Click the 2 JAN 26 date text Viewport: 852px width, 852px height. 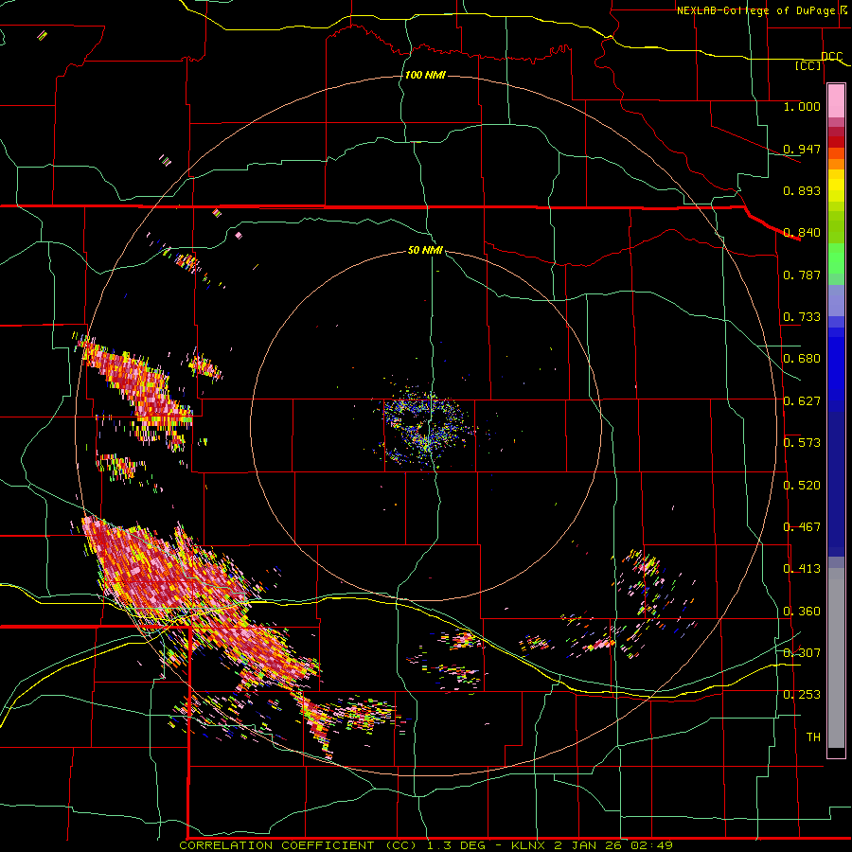coord(587,845)
